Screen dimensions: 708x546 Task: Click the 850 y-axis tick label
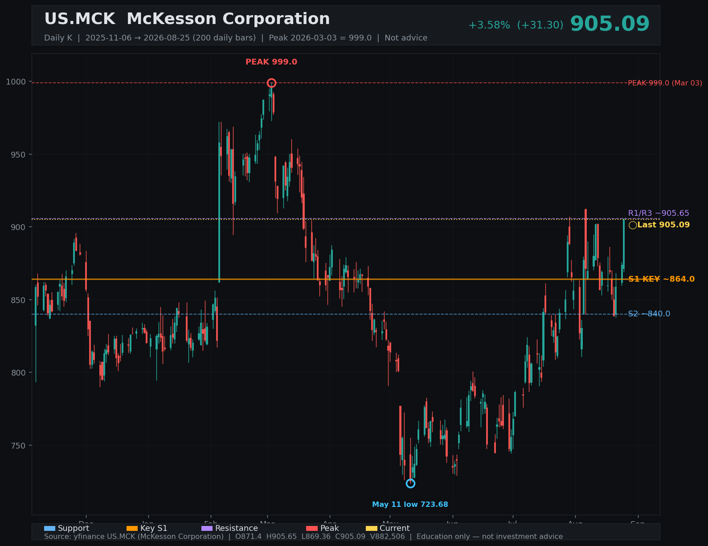18,300
